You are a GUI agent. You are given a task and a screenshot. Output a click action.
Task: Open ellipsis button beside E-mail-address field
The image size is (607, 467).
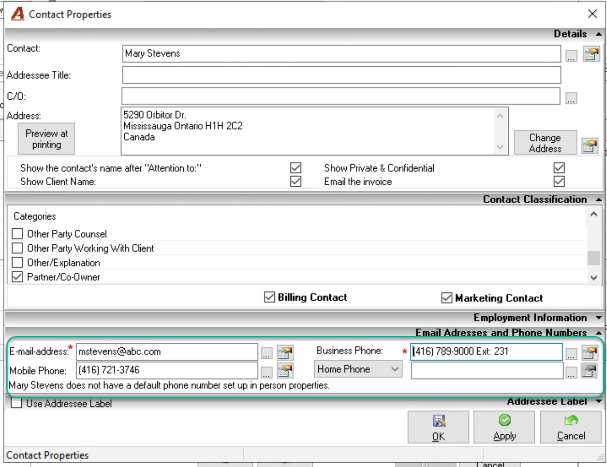point(266,354)
